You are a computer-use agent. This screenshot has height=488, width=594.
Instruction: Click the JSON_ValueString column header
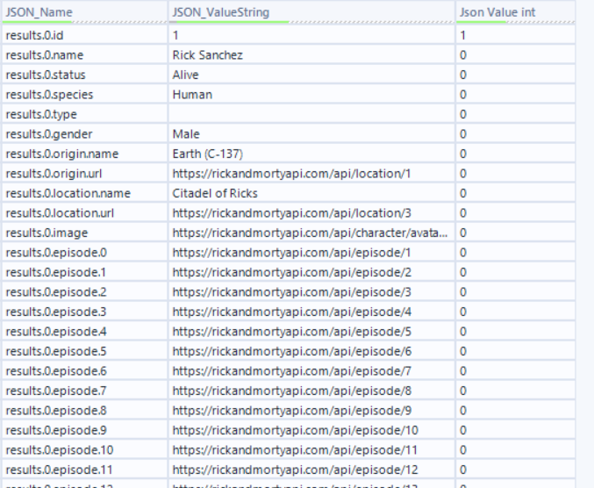[x=311, y=12]
